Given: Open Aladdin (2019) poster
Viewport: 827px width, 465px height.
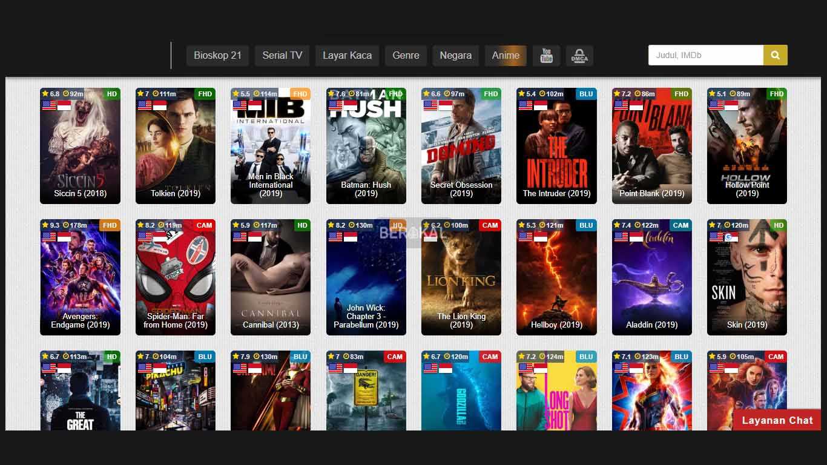Looking at the screenshot, I should [652, 277].
